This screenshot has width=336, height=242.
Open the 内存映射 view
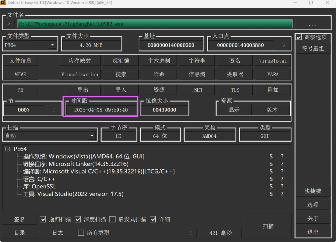tap(80, 61)
